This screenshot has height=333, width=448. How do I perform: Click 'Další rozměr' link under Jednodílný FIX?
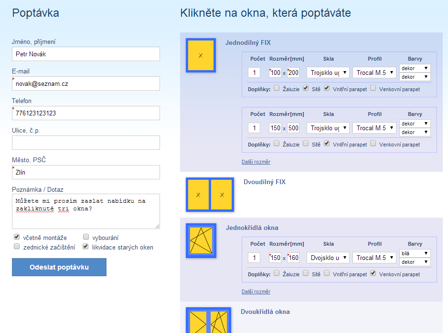click(256, 162)
